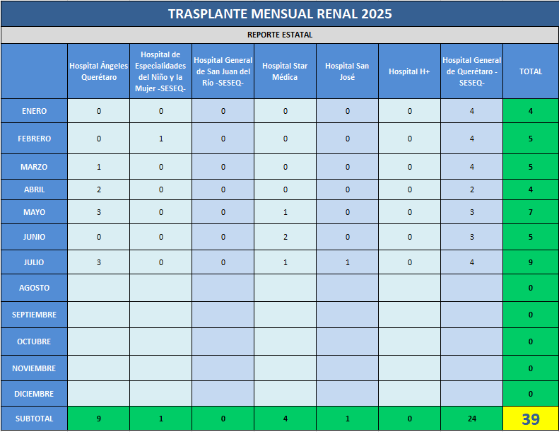
Task: Select the 'SUBTOTAL' row label
Action: click(x=34, y=419)
